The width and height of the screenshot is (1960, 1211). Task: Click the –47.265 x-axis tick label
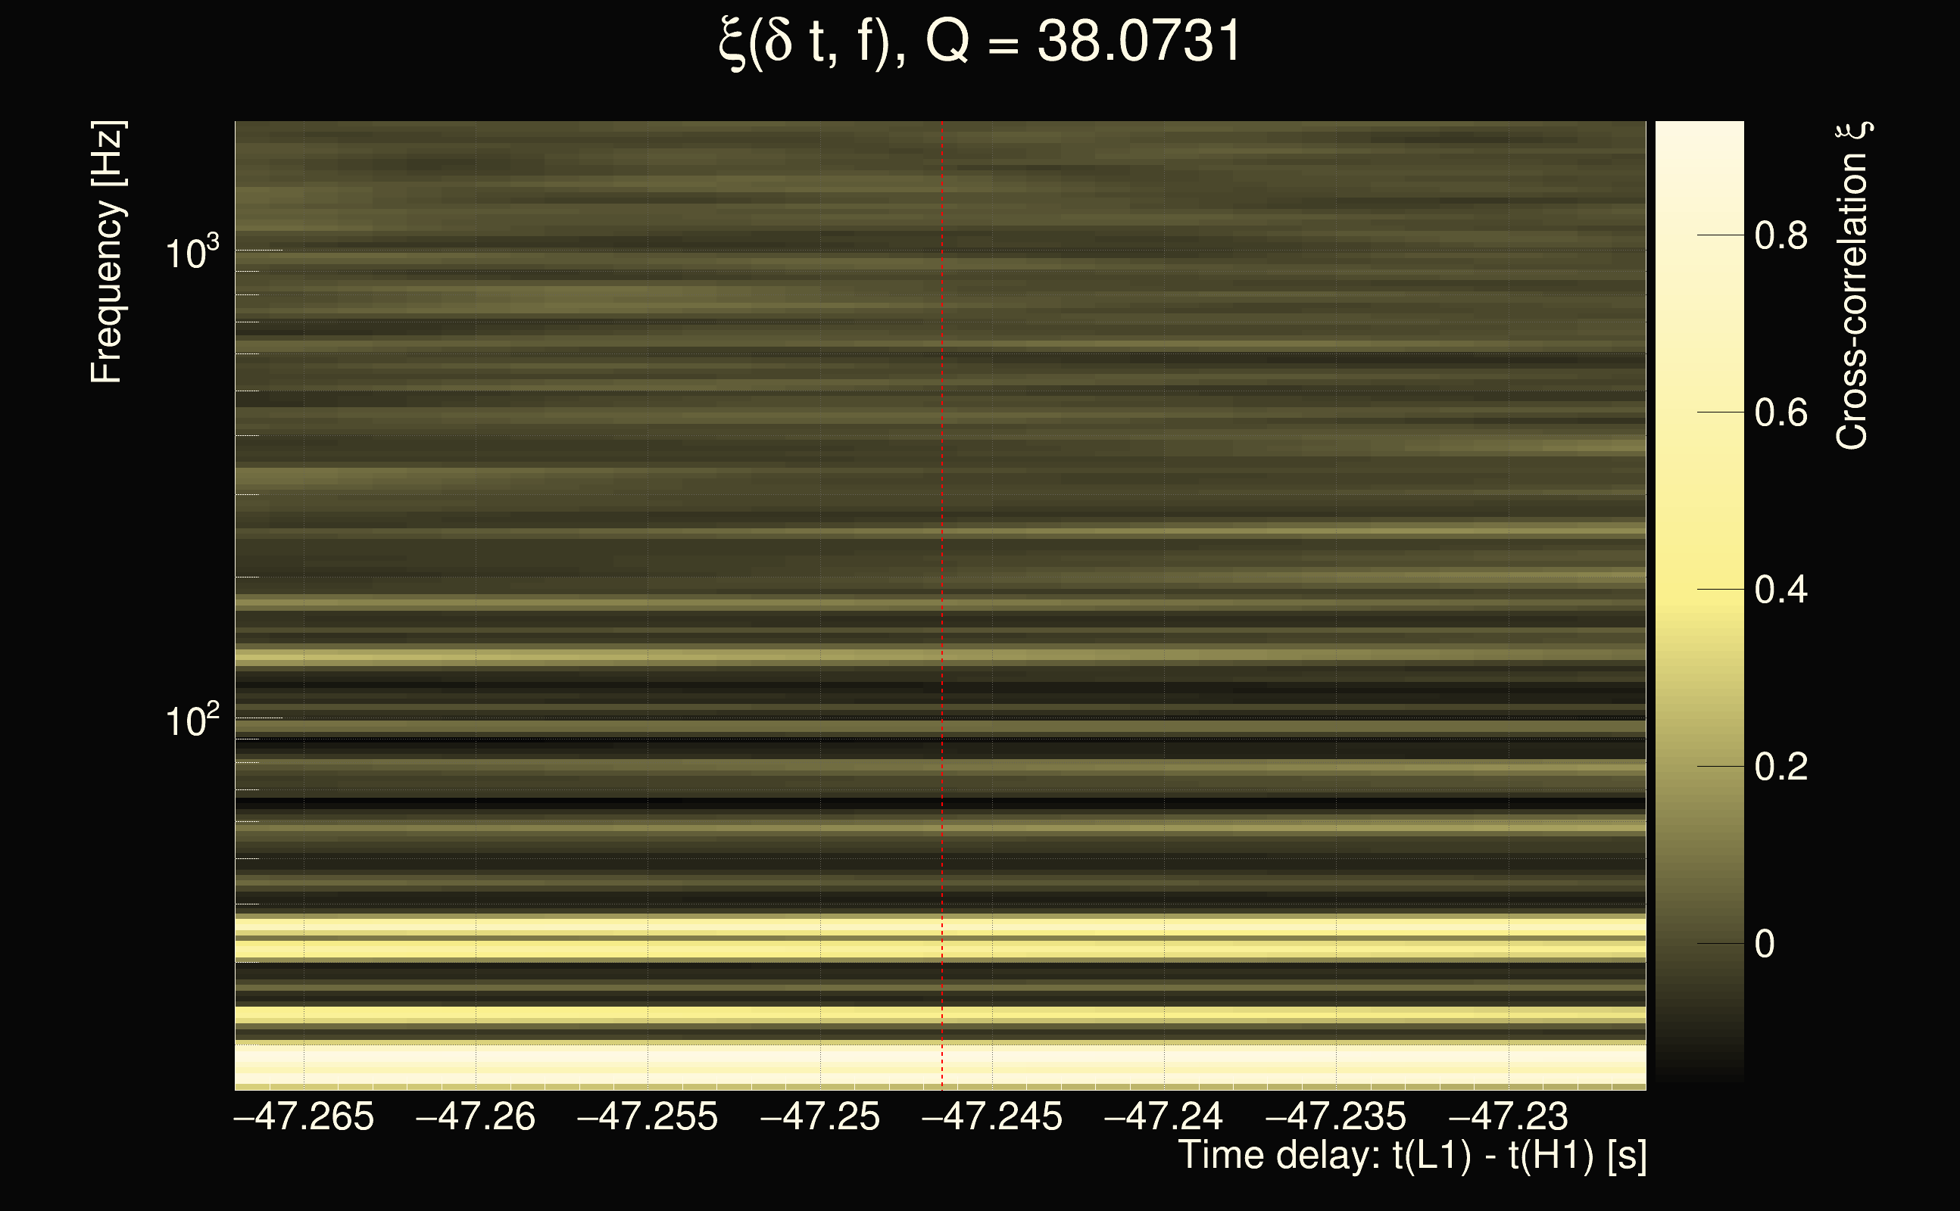pos(304,1116)
